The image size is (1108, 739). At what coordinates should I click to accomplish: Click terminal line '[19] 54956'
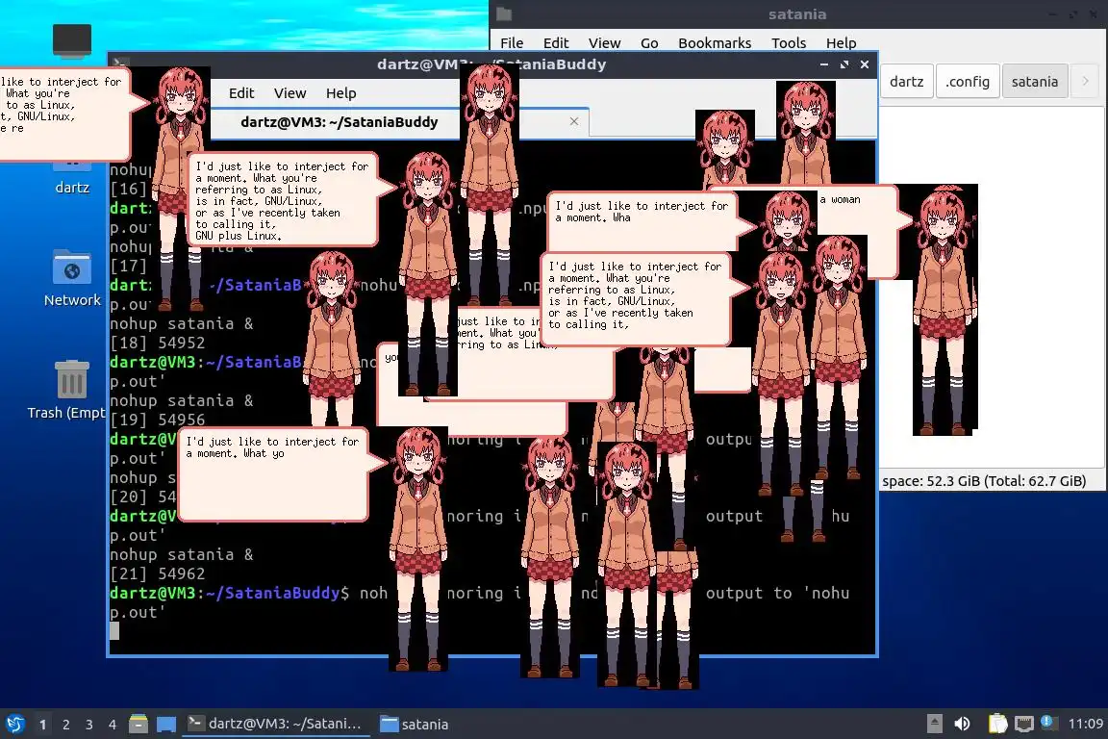[x=157, y=420]
